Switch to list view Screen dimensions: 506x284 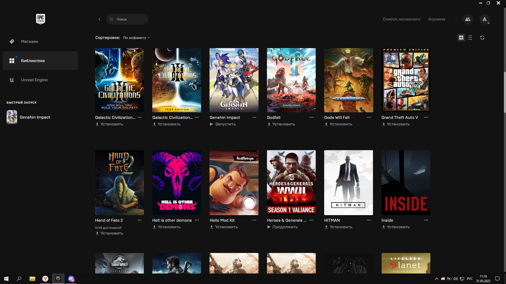[x=470, y=38]
